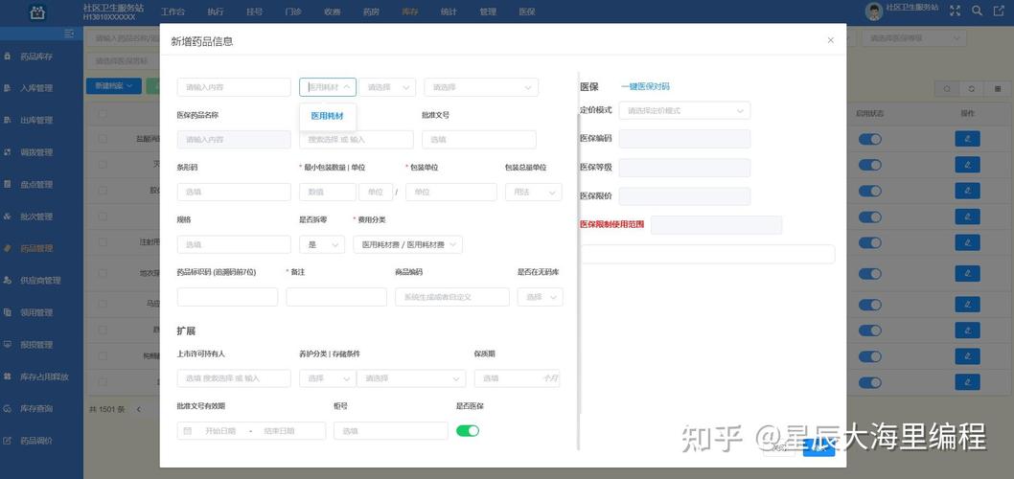Tick the checkbox of the 地衣芽 row

pos(103,273)
